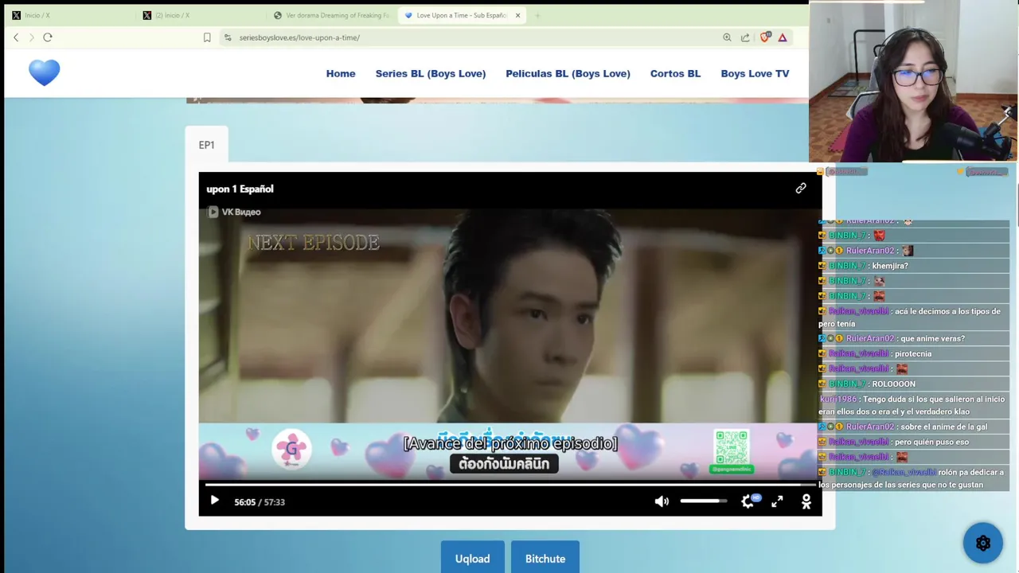Go back with browser back arrow
This screenshot has width=1019, height=573.
(16, 37)
